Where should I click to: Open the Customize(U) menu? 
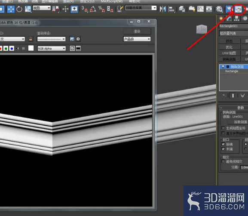pos(87,1)
